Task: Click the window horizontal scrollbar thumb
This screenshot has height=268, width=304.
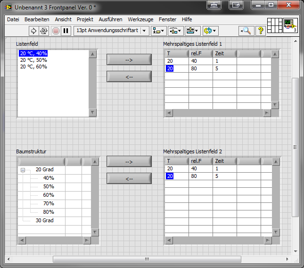Action: 147,259
